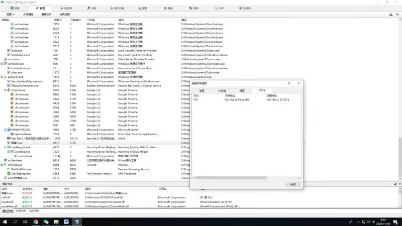Select the TCP row with 192.168.31.39:54589
Viewport: 402px width, 226px height.
click(246, 99)
